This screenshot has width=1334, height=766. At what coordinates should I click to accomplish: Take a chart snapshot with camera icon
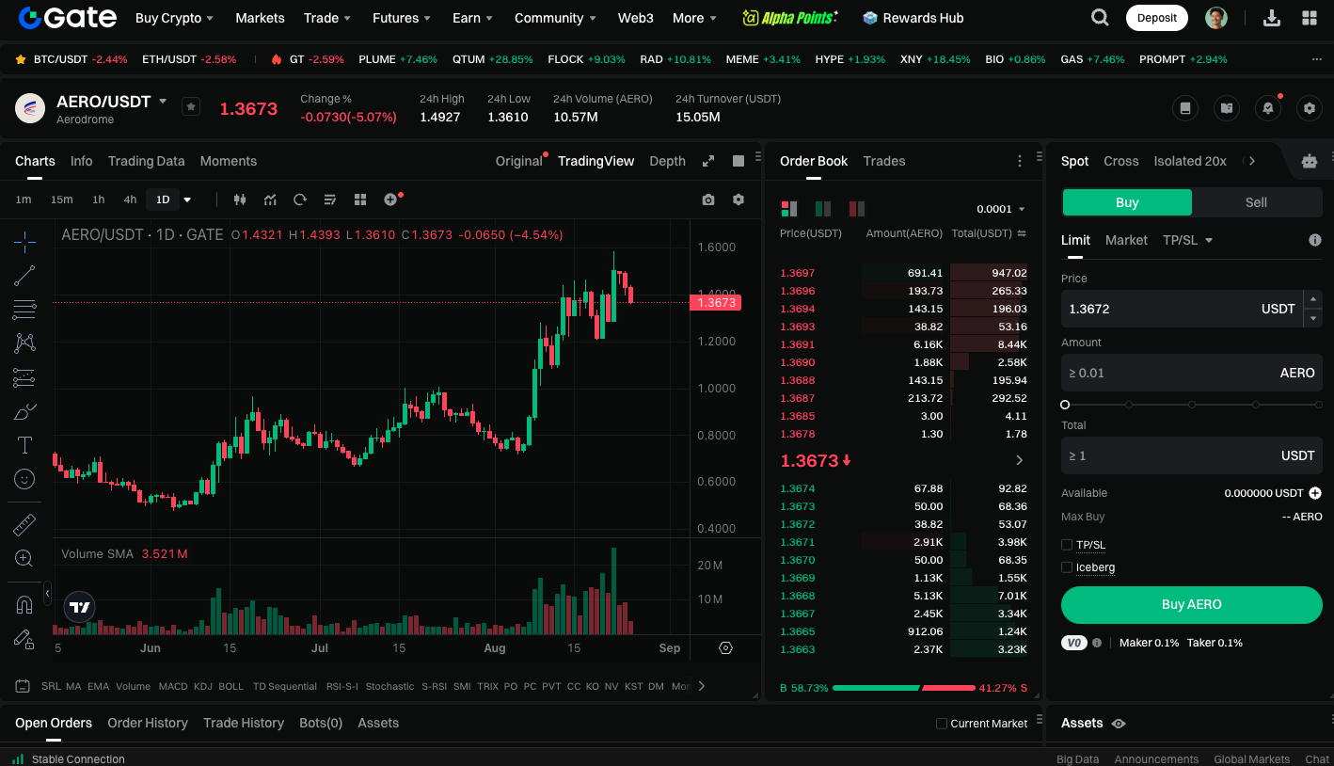(x=708, y=199)
